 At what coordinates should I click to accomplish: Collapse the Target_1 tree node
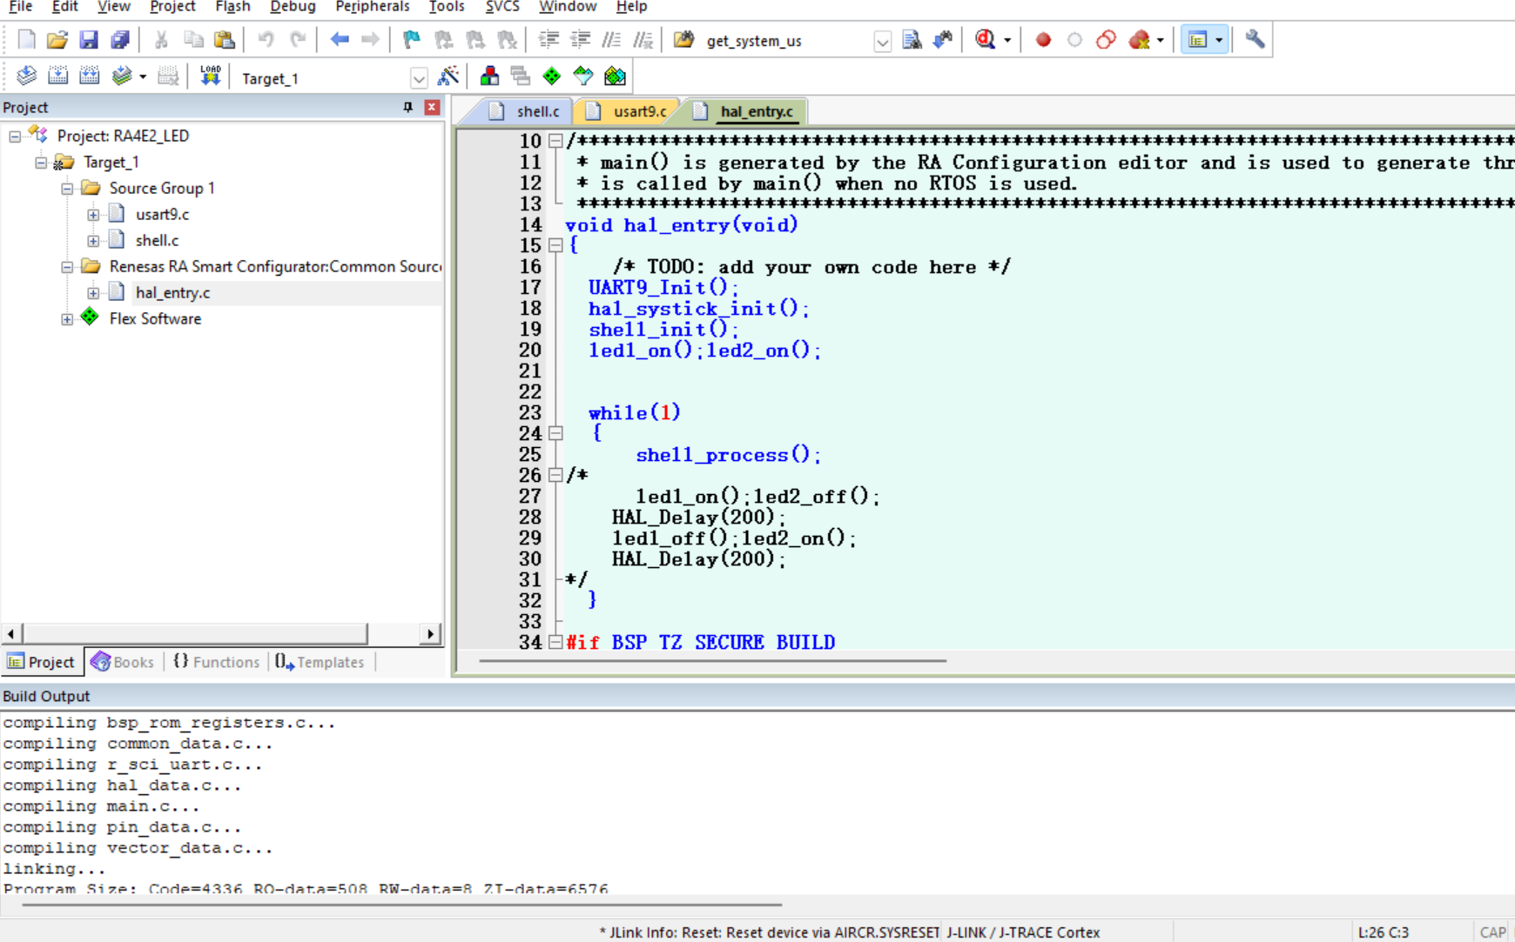click(41, 162)
